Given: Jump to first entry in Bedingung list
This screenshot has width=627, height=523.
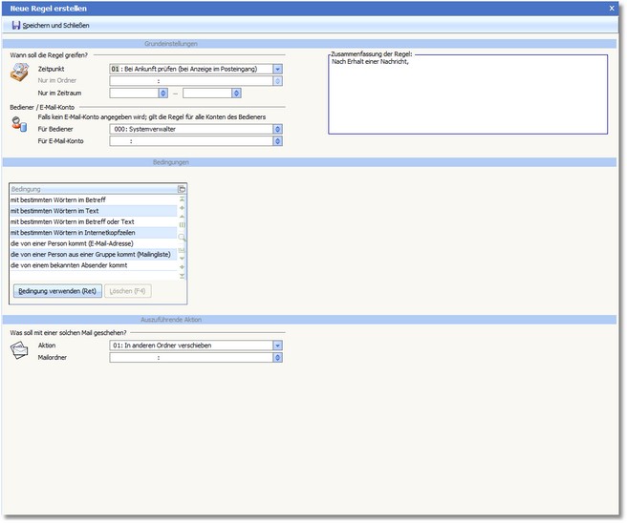Looking at the screenshot, I should coord(182,199).
